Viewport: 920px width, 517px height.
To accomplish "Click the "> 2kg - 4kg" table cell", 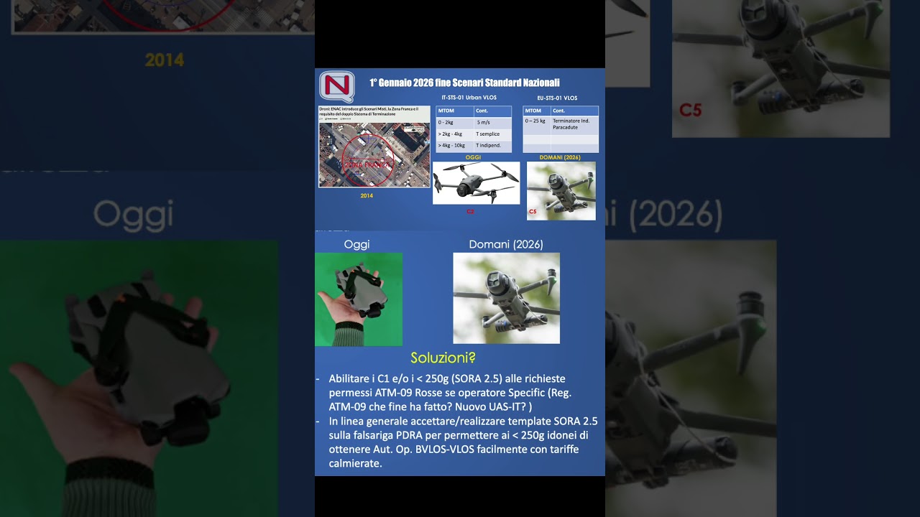I will point(455,134).
